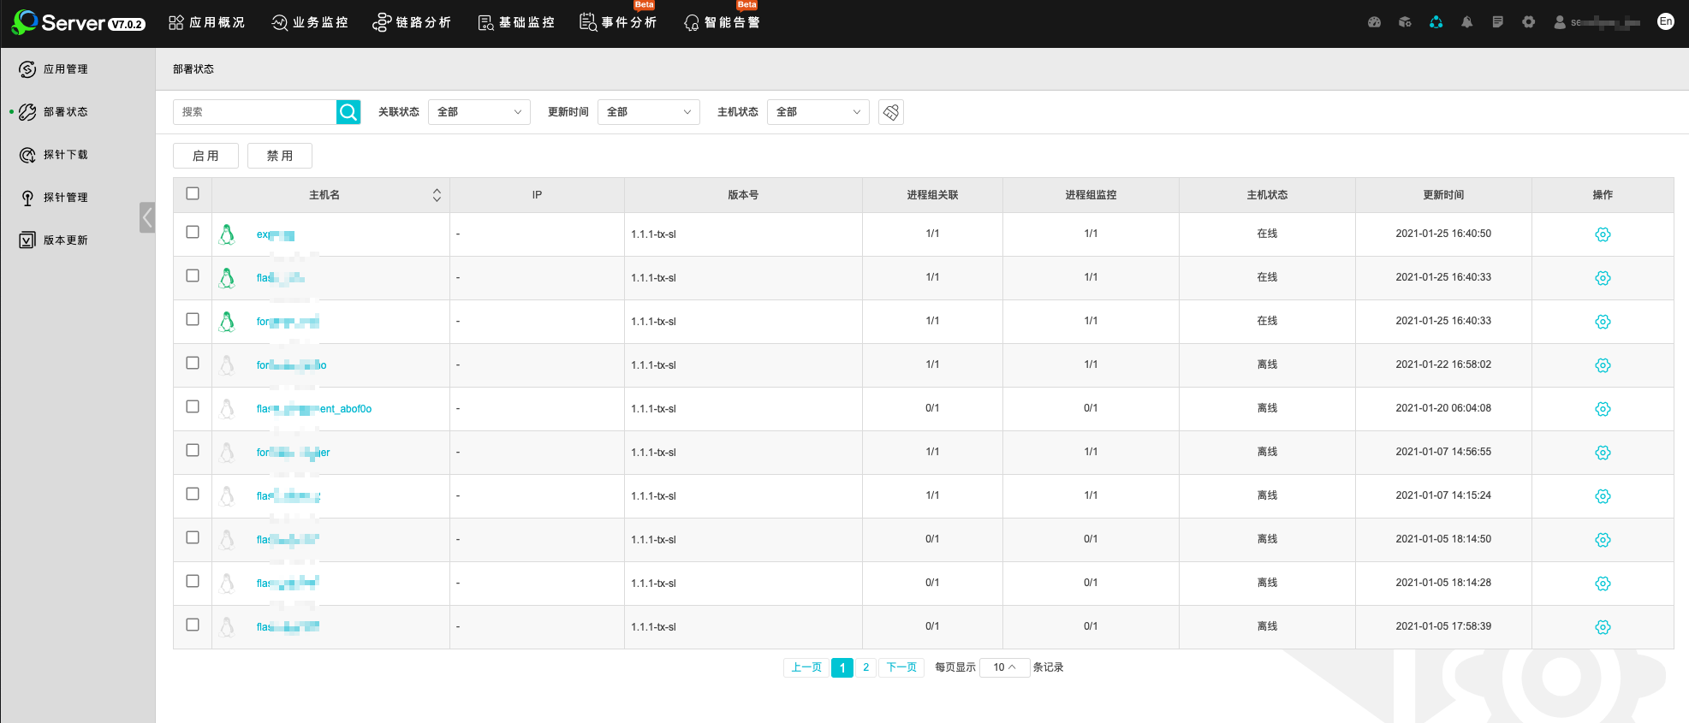Click the 进程组监控 column header
Image resolution: width=1689 pixels, height=723 pixels.
point(1091,195)
